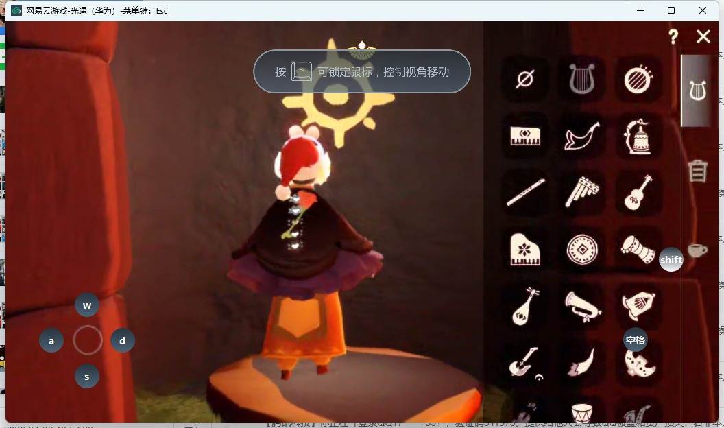Tap the shift on-screen key

point(671,259)
